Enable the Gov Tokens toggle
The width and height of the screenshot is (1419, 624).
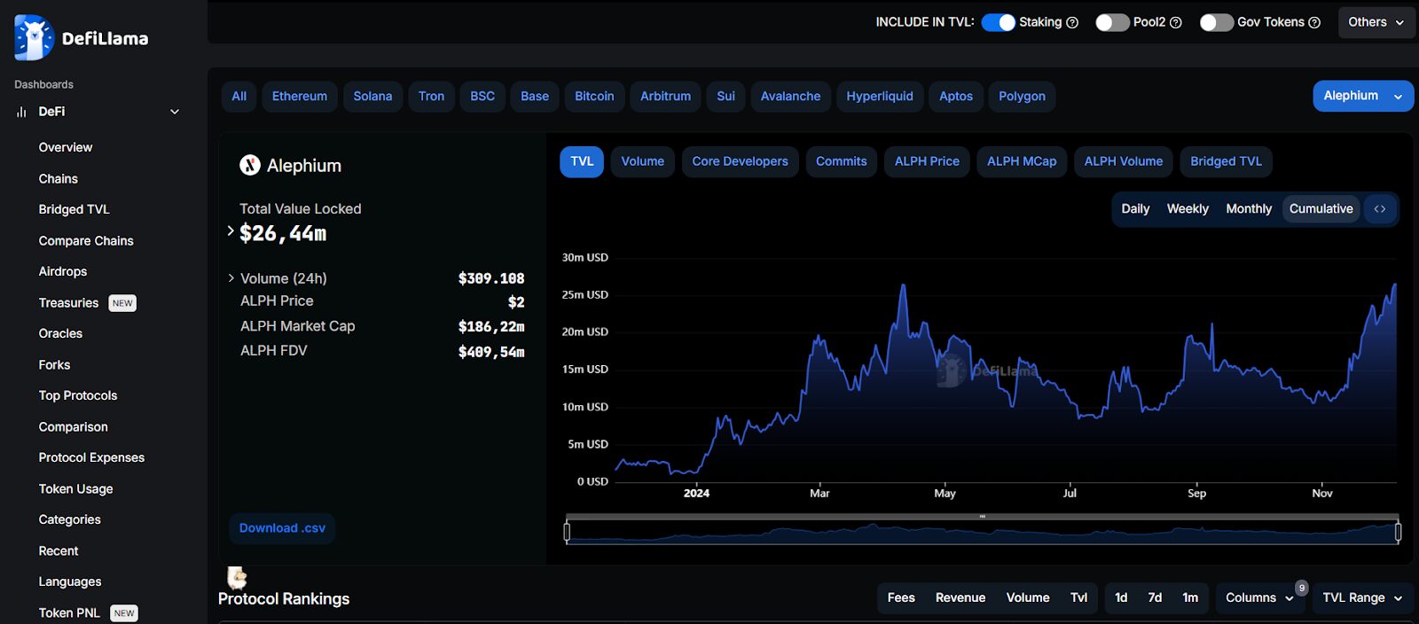pyautogui.click(x=1217, y=23)
